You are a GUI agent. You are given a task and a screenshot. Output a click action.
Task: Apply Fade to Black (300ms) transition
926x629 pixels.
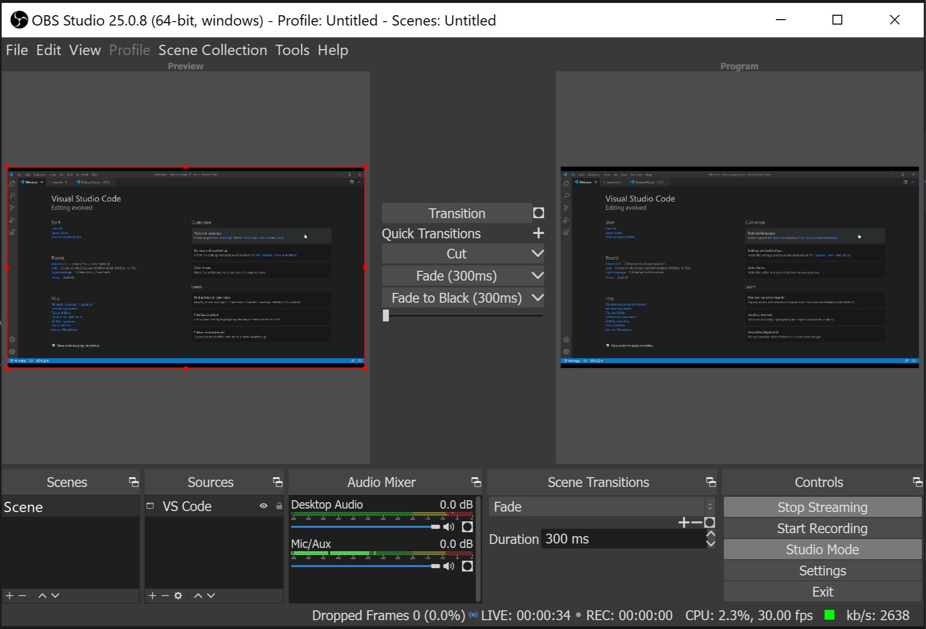[456, 298]
